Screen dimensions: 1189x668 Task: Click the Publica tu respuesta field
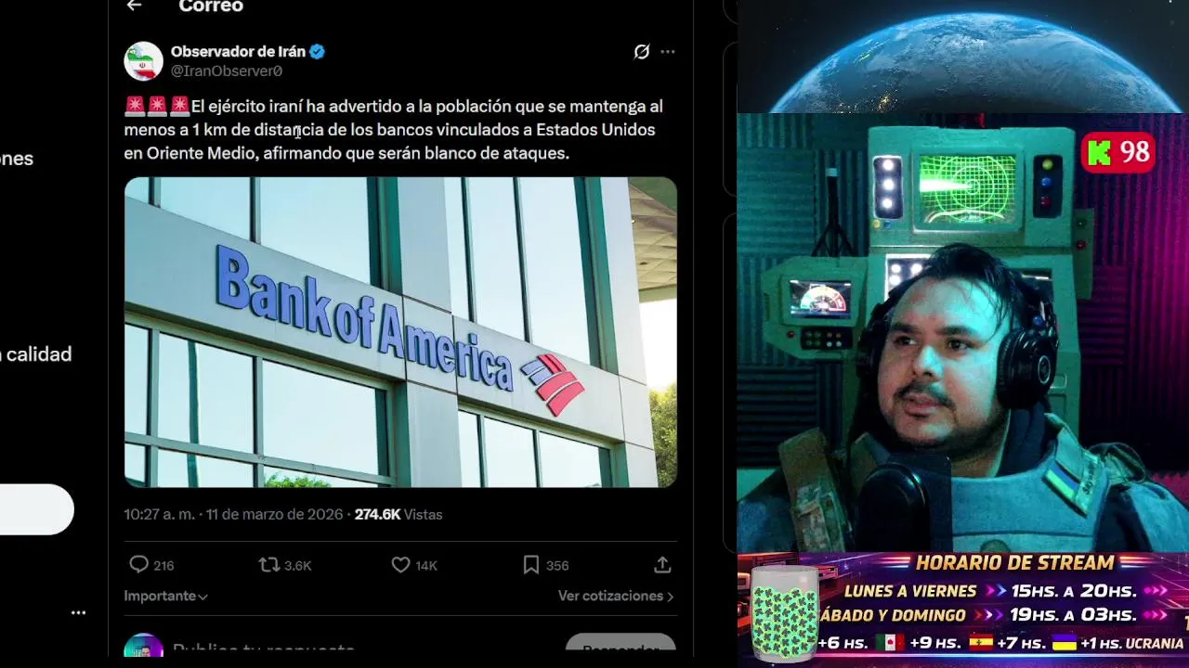point(263,649)
